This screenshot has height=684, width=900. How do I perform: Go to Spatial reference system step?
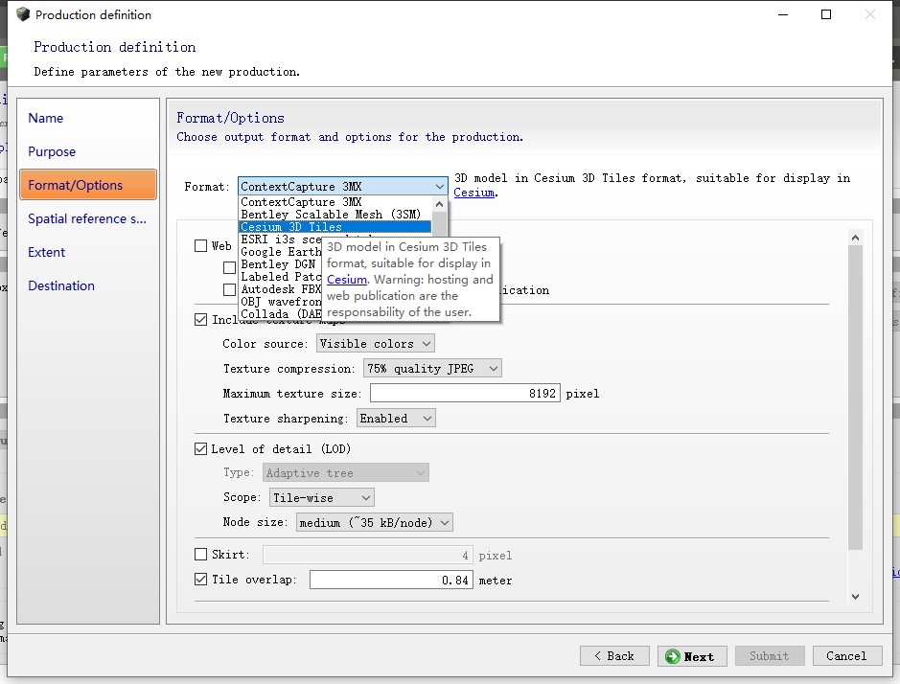tap(87, 218)
